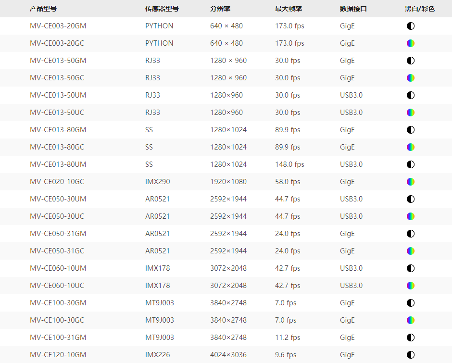The height and width of the screenshot is (363, 452).
Task: Click the monochrome icon for MV-CE003-20GM
Action: [410, 26]
